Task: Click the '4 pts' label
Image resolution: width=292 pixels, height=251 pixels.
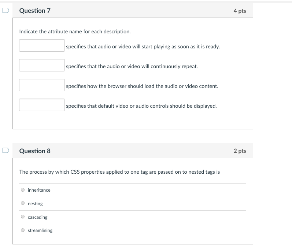Action: click(240, 11)
